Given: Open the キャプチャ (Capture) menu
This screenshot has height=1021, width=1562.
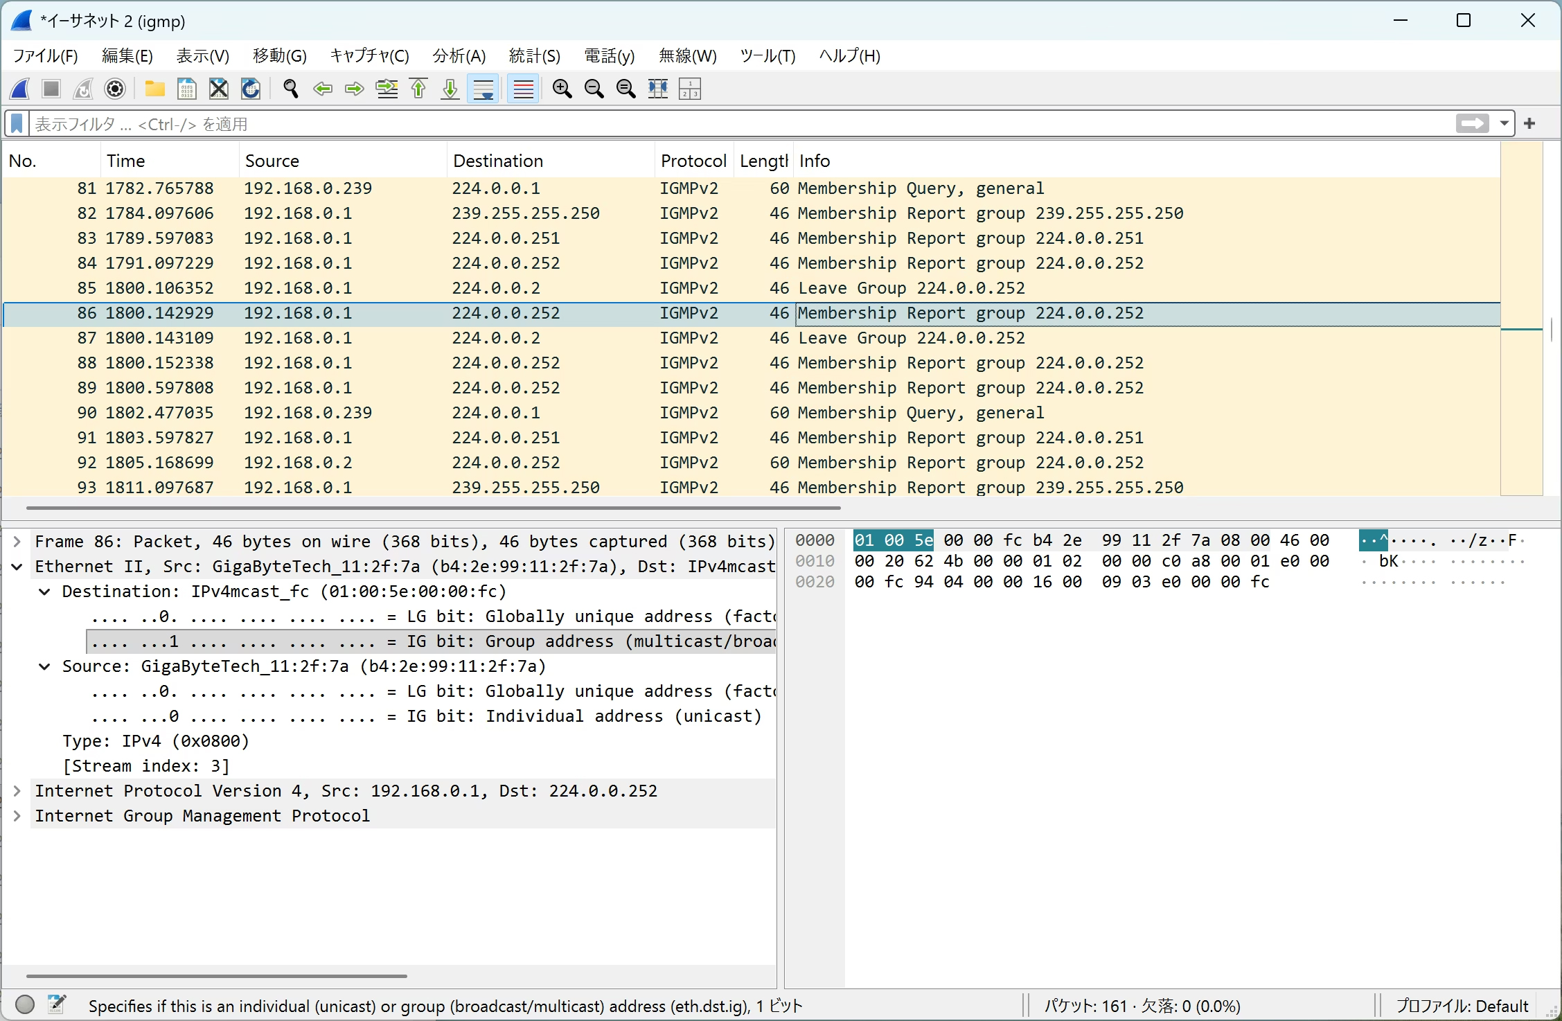Looking at the screenshot, I should pyautogui.click(x=369, y=55).
